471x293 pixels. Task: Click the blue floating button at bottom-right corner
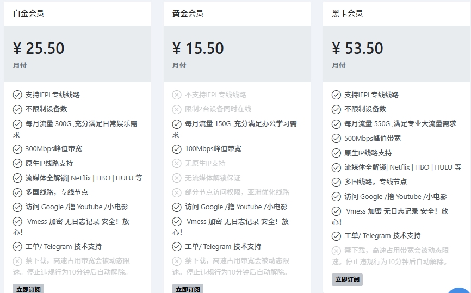[x=460, y=290]
